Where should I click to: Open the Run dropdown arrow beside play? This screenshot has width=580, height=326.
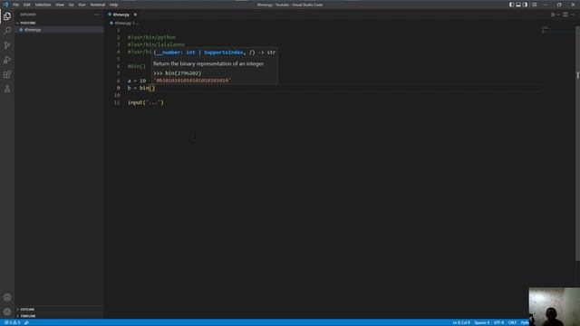(x=558, y=14)
